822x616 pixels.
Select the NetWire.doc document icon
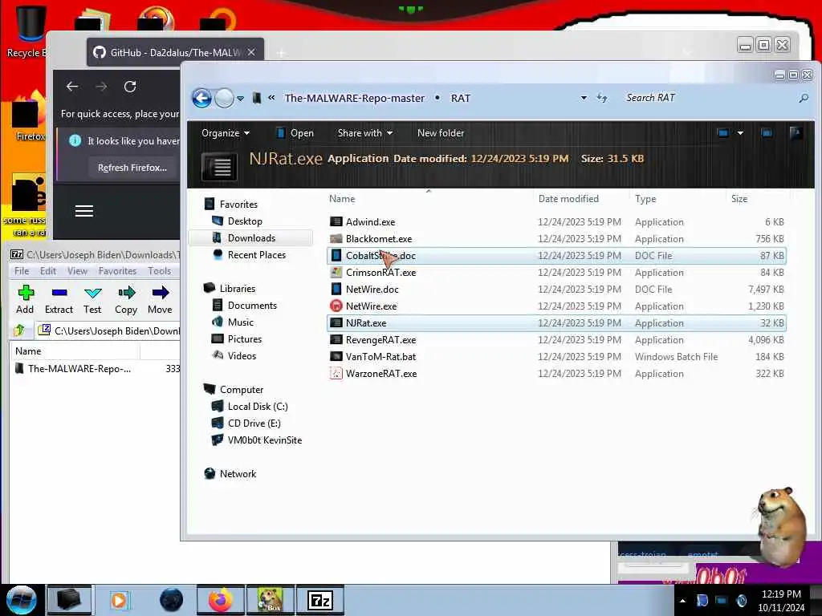pos(336,289)
